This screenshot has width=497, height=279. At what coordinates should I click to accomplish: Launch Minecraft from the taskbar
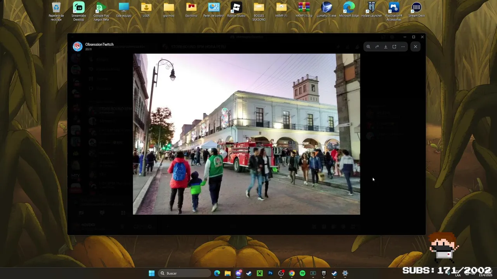point(260,274)
